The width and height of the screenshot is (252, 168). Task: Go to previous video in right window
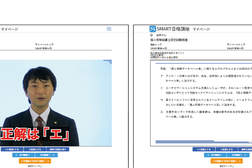215,155
